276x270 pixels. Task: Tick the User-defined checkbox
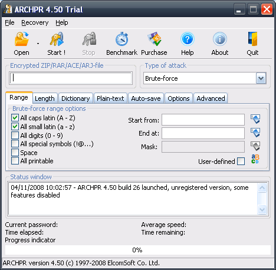pyautogui.click(x=241, y=162)
